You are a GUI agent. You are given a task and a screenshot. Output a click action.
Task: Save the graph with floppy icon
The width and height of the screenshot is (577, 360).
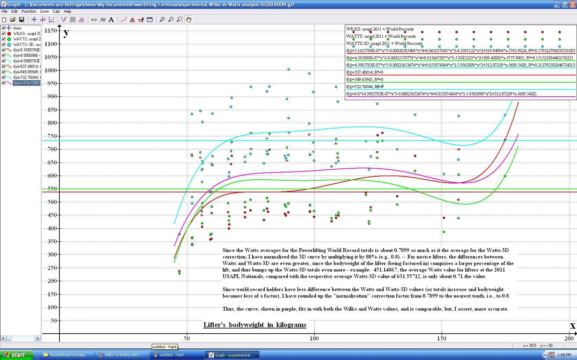[21, 20]
